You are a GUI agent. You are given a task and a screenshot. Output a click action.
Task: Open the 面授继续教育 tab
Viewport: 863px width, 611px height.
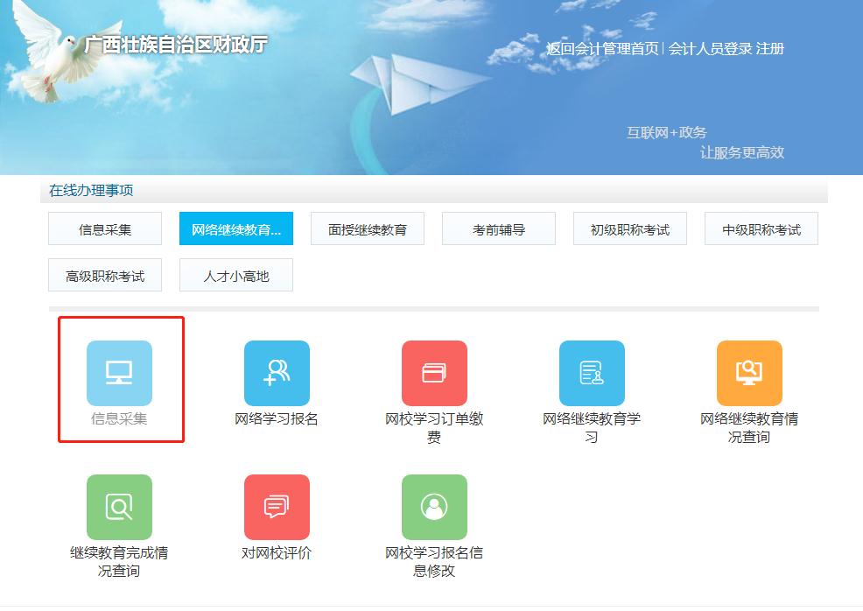(x=367, y=228)
